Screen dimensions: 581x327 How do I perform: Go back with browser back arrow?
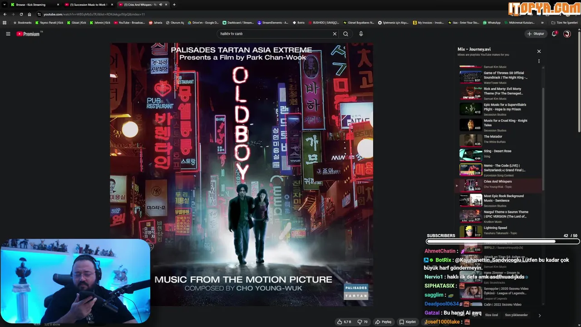[5, 14]
